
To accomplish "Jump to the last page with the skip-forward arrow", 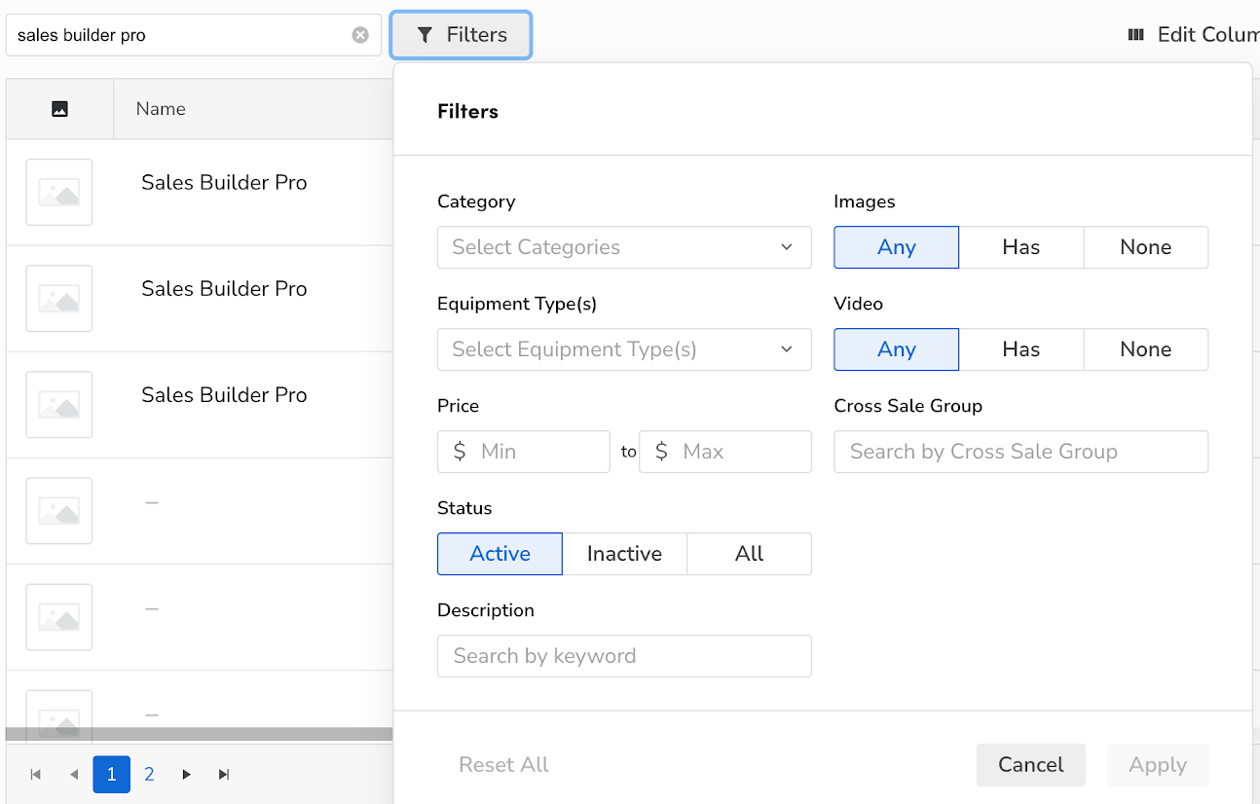I will tap(224, 775).
